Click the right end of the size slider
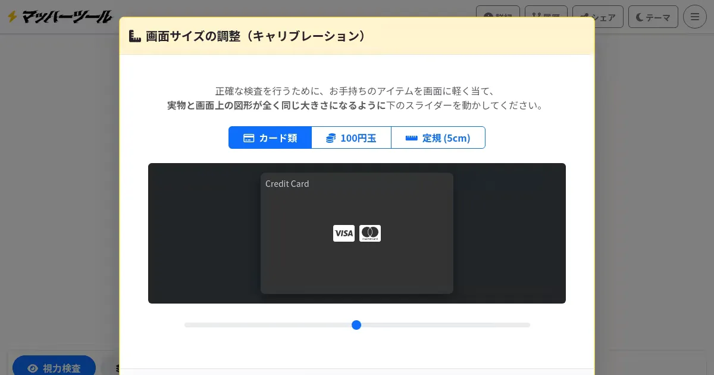 coord(527,325)
